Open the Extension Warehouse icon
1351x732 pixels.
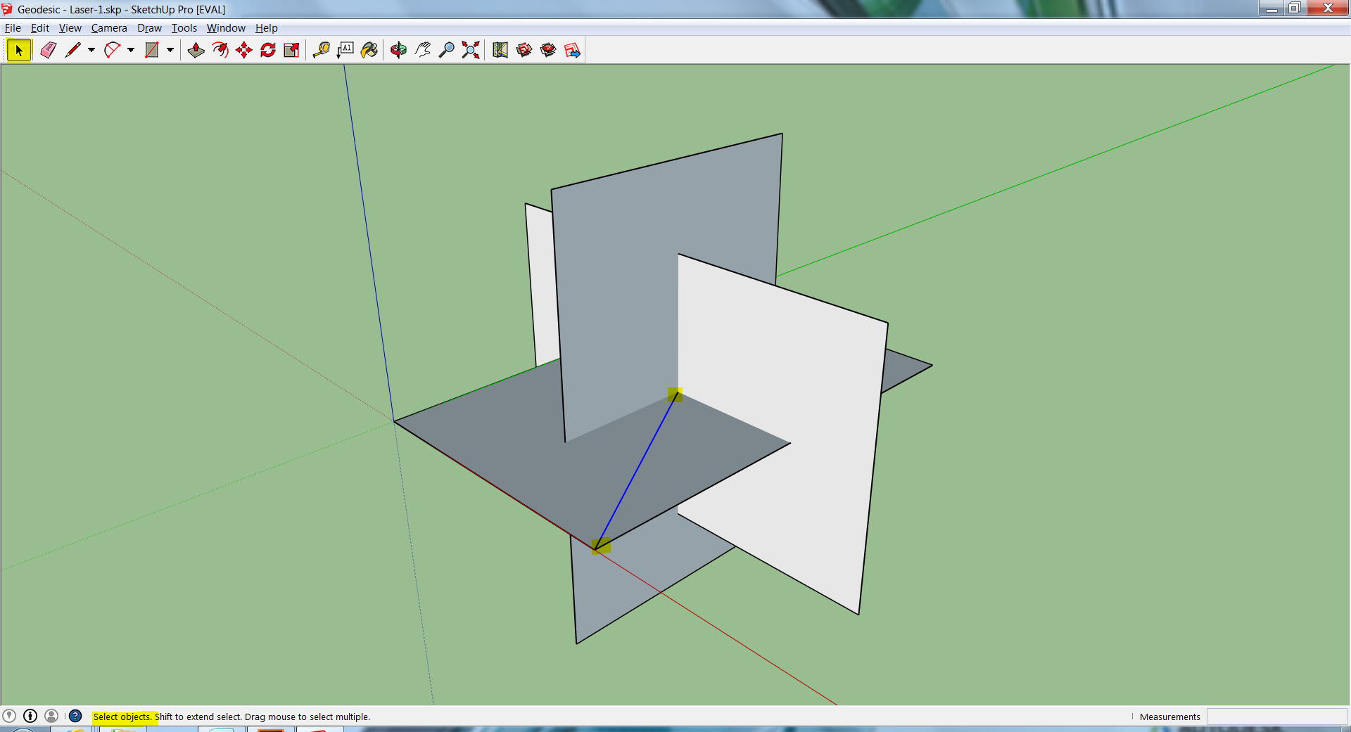click(548, 50)
